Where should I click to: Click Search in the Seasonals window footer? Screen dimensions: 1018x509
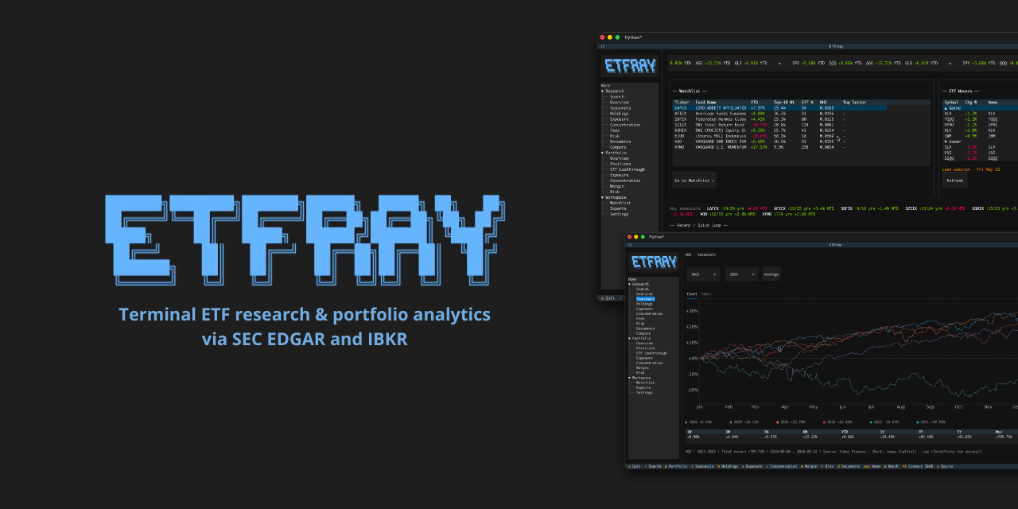point(653,466)
